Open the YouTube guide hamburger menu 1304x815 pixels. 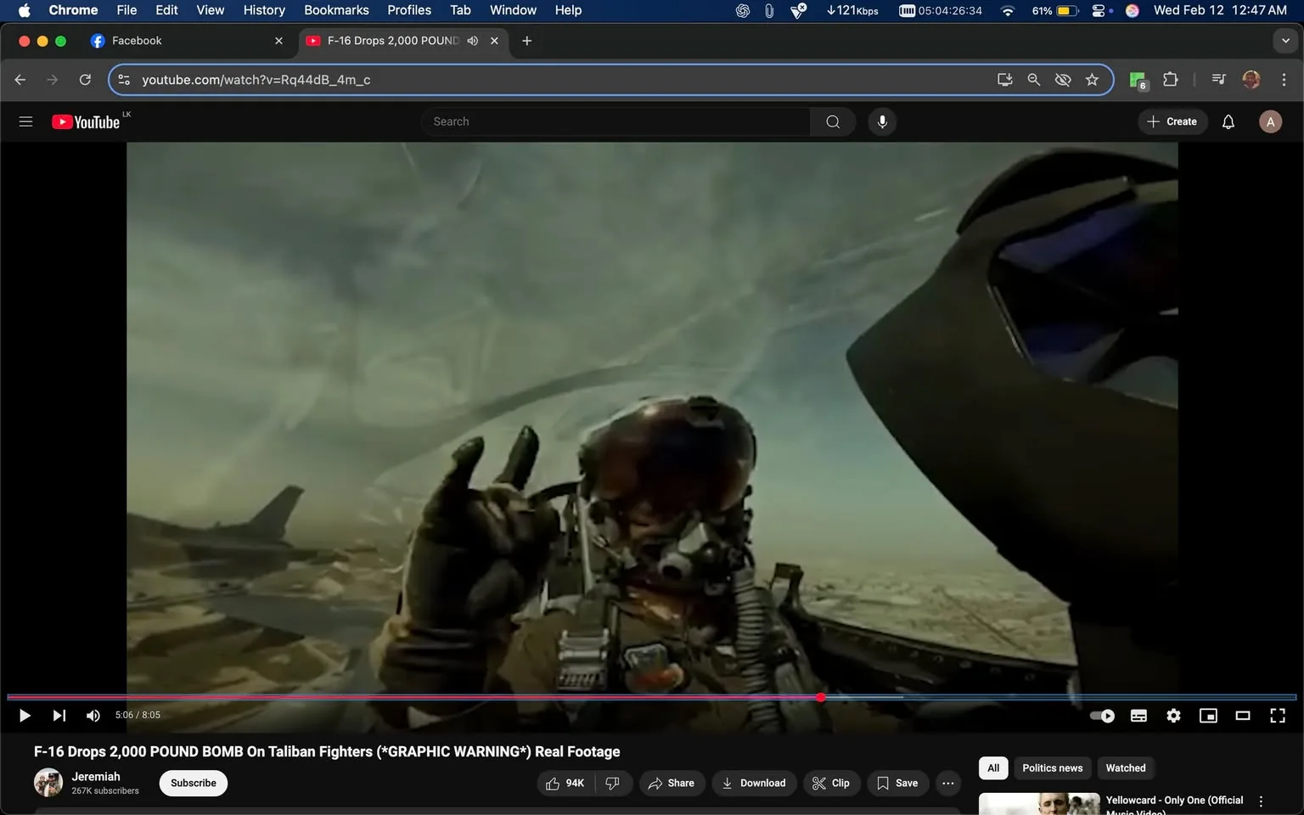click(x=25, y=121)
